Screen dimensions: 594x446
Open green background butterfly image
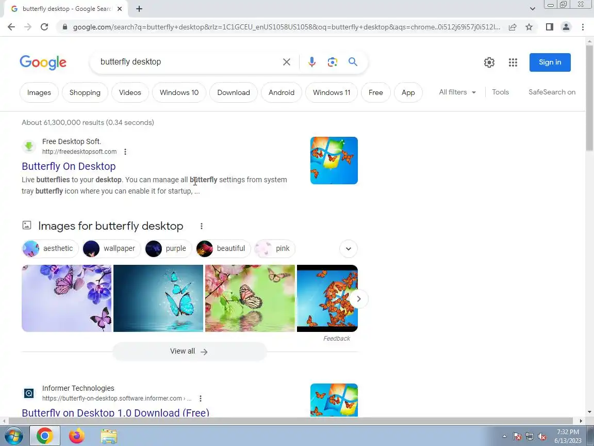[250, 298]
